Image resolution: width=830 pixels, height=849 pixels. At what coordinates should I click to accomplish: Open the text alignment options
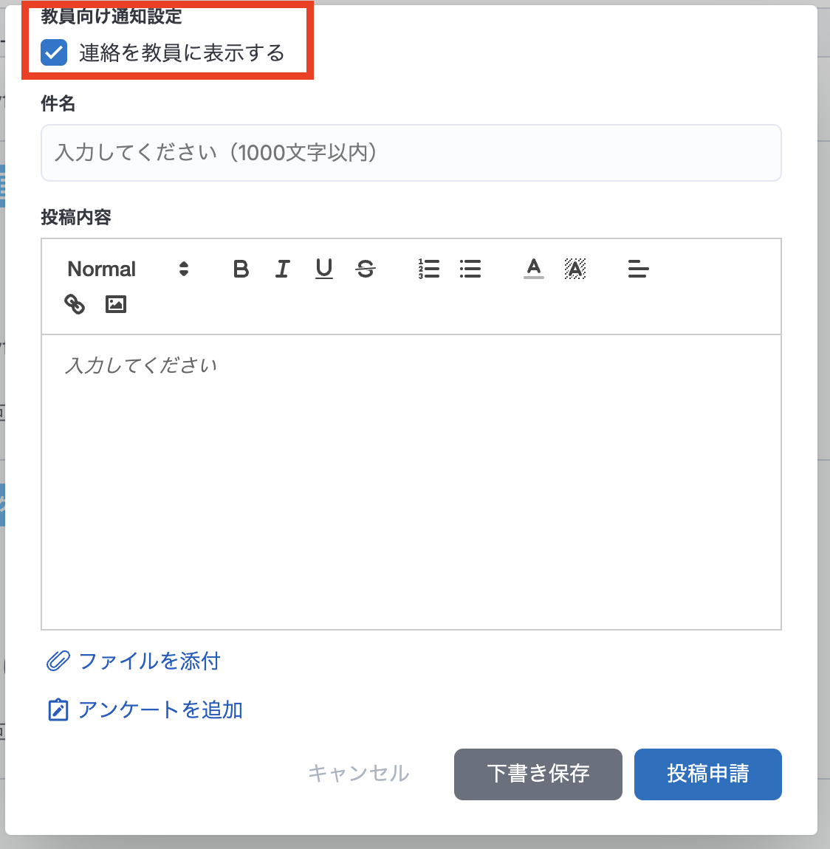(638, 269)
